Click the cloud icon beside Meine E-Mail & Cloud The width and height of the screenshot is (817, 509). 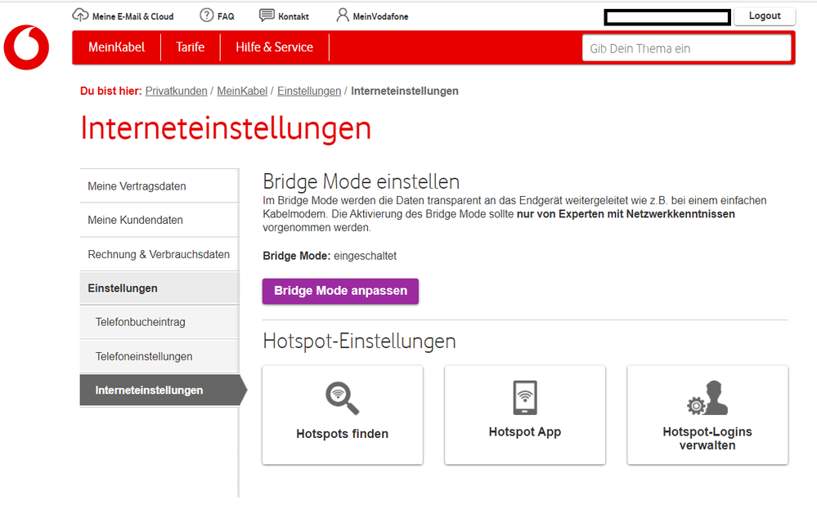tap(80, 15)
